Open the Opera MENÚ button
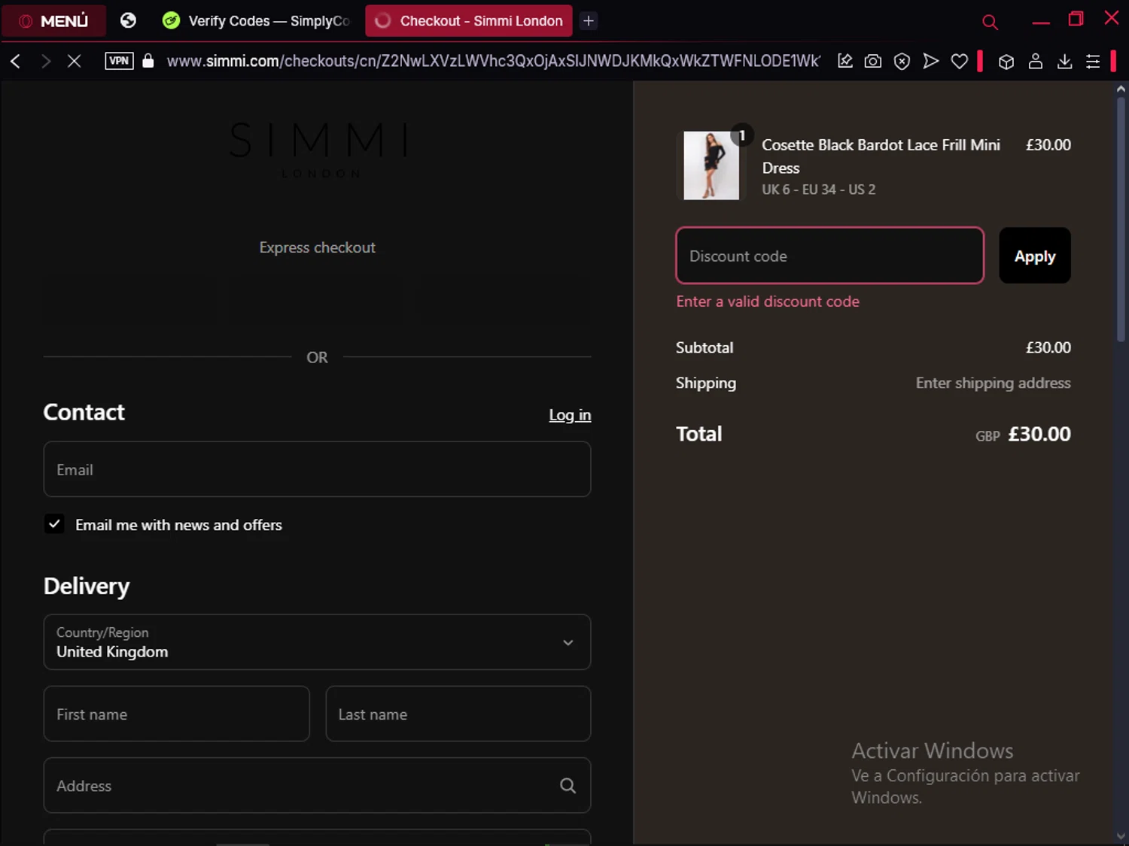This screenshot has height=846, width=1129. click(53, 21)
